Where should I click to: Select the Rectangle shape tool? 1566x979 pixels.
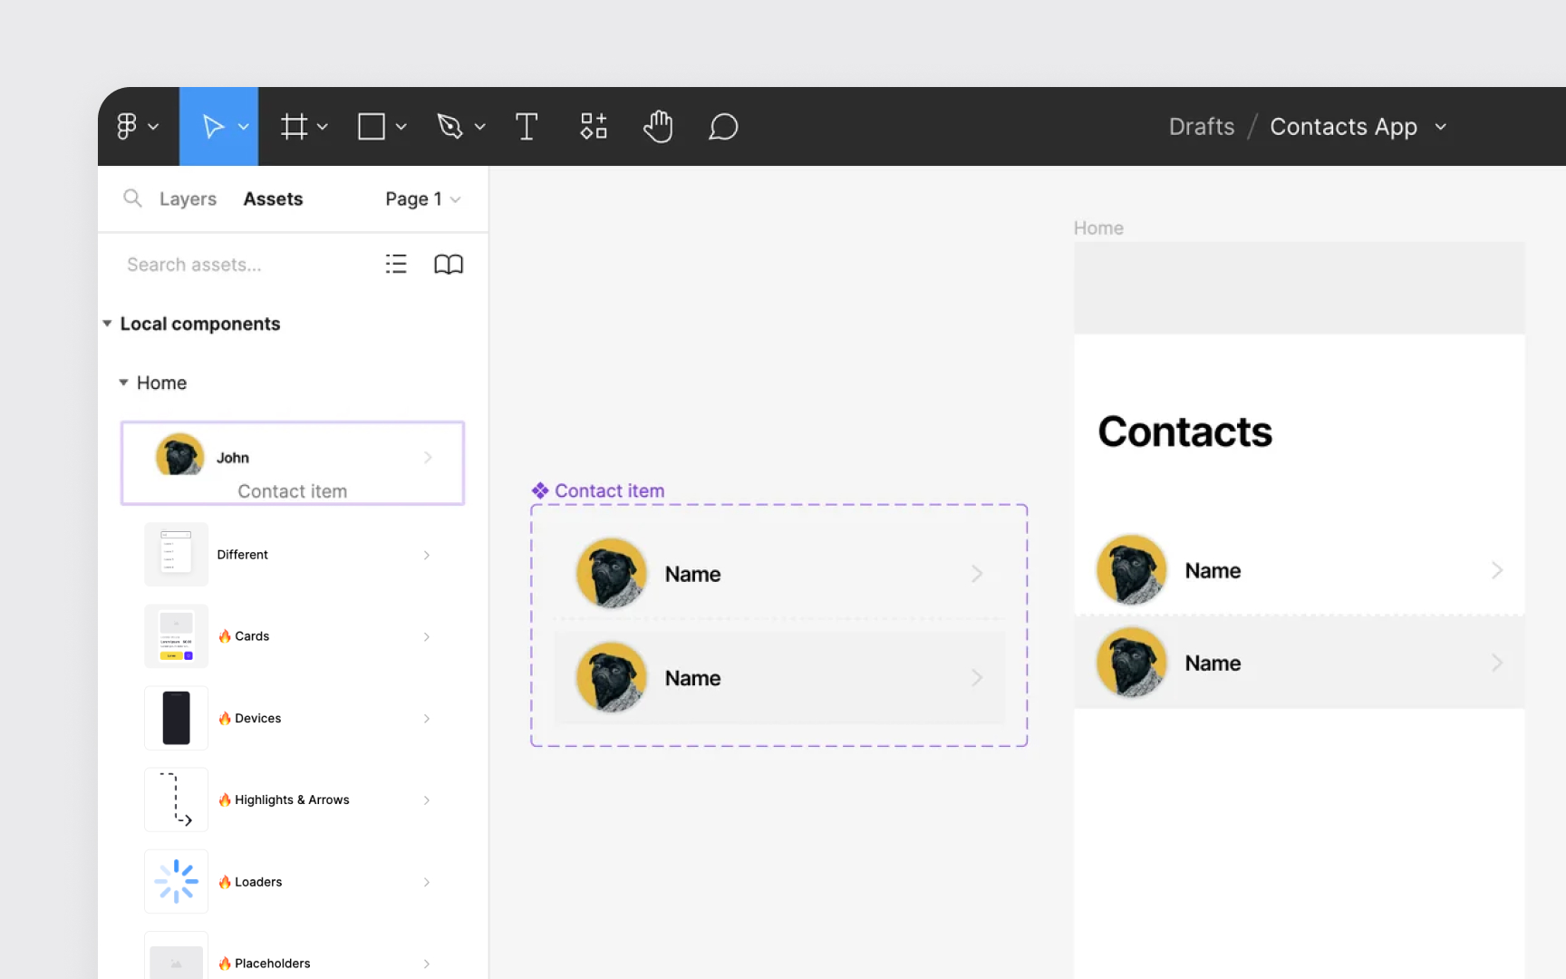(x=372, y=127)
